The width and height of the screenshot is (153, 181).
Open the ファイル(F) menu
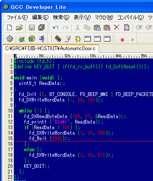(17, 17)
